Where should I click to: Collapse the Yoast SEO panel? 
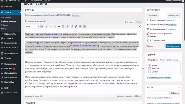click(140, 103)
